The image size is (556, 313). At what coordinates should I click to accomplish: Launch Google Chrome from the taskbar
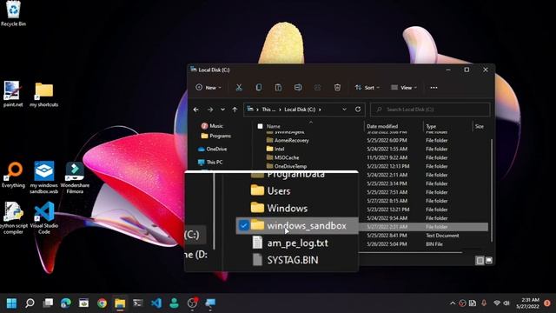(103, 303)
